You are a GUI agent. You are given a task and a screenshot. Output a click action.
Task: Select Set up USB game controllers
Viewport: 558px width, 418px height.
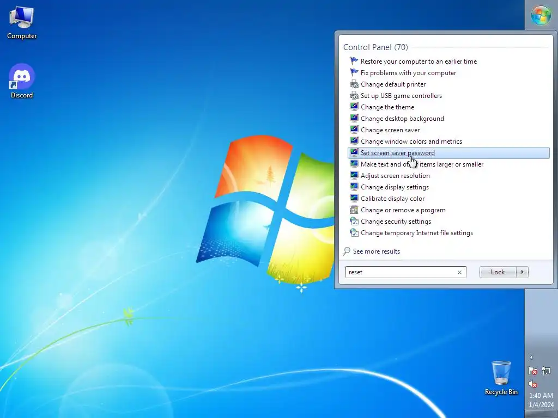point(401,96)
